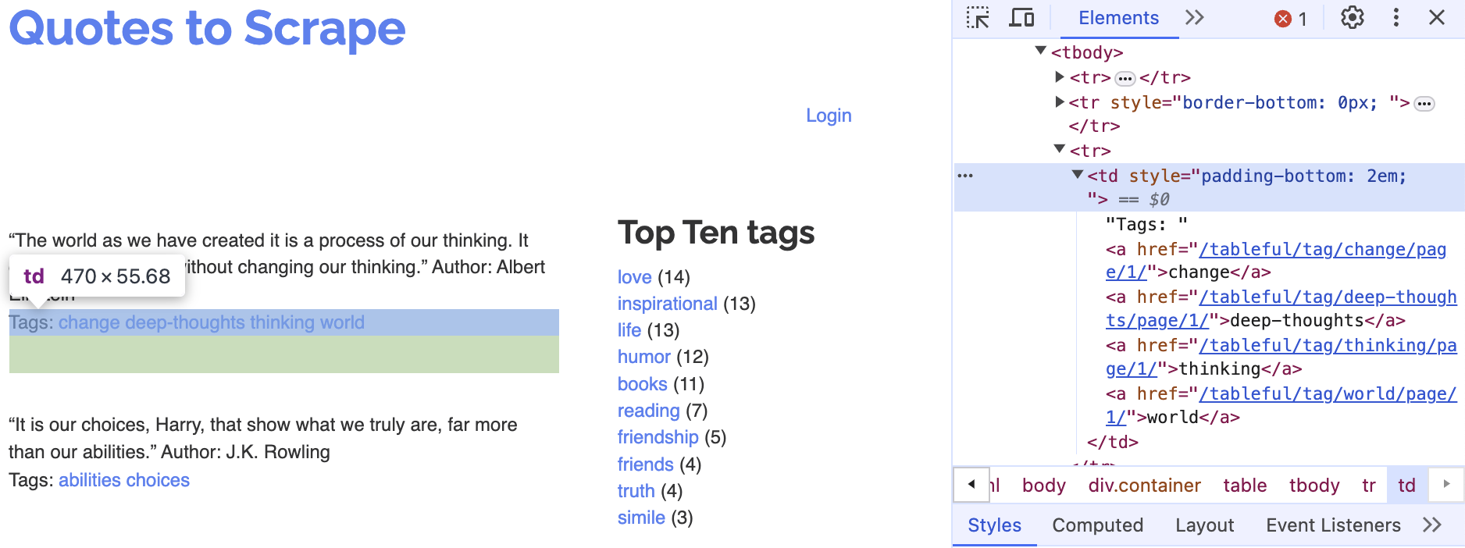The width and height of the screenshot is (1465, 548).
Task: Switch to the Layout tab
Action: coord(1204,525)
